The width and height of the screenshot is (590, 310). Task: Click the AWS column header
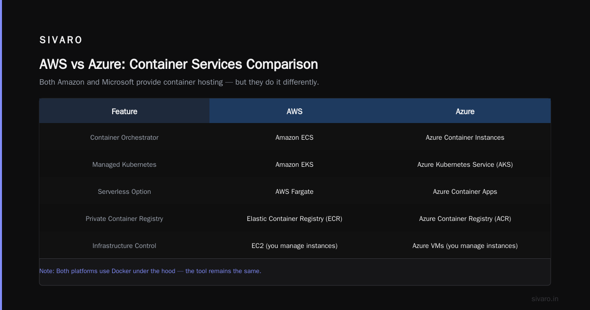click(295, 111)
